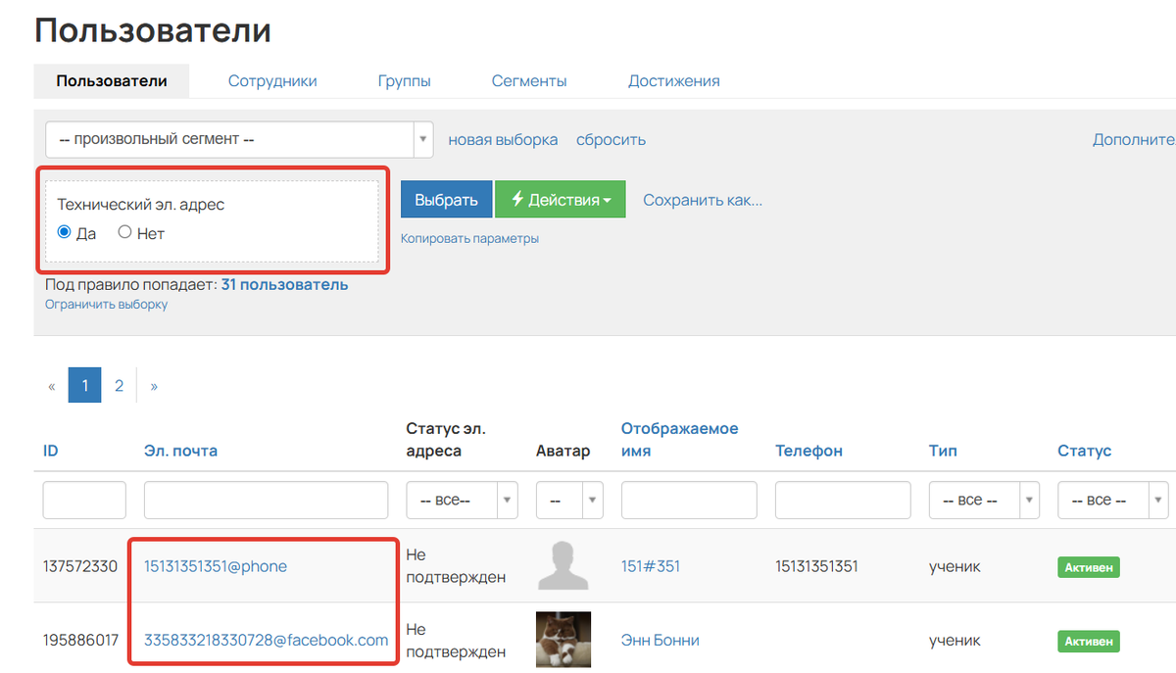The height and width of the screenshot is (673, 1176).
Task: Go to the 'Сегменты' tab
Action: pos(529,81)
